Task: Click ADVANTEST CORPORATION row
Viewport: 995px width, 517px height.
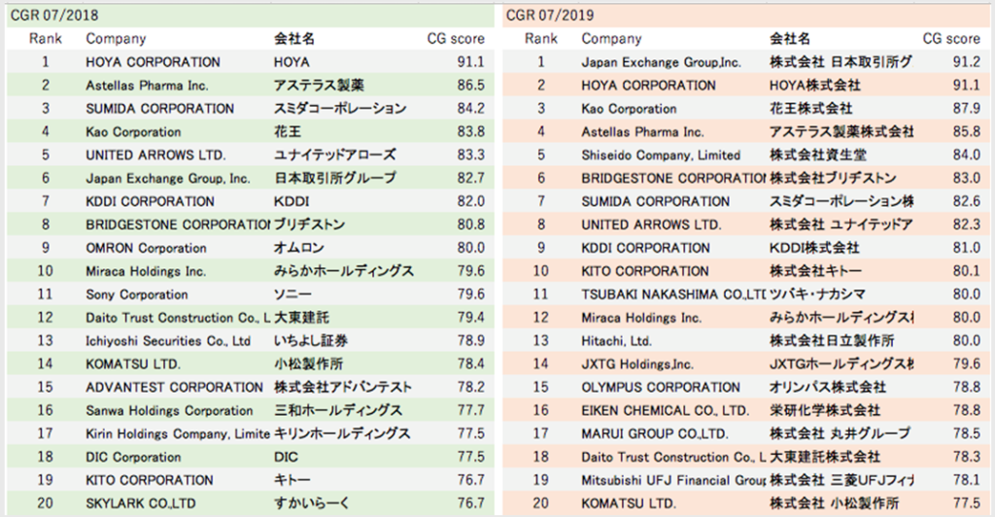Action: point(250,387)
